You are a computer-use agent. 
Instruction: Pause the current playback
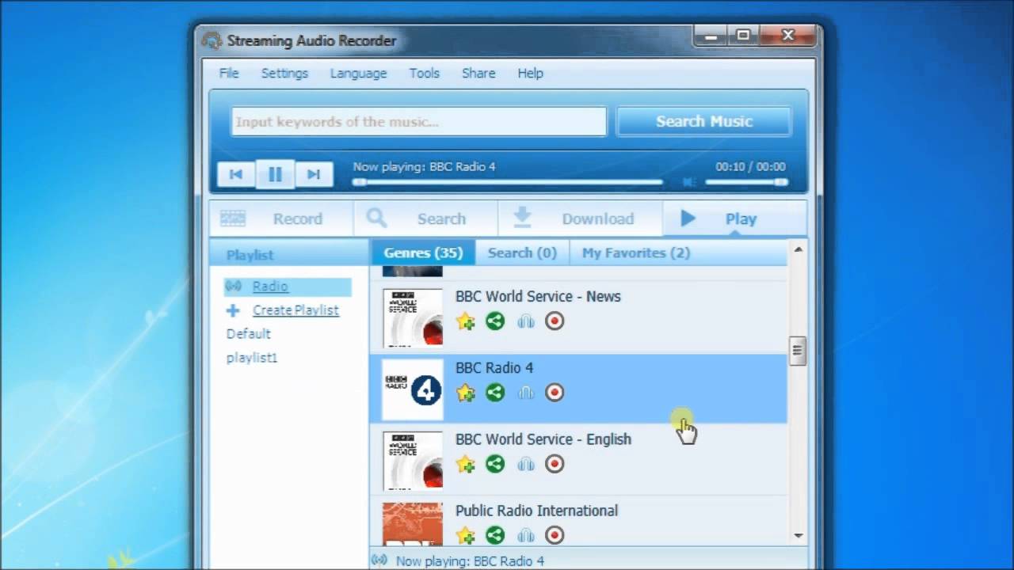[275, 174]
